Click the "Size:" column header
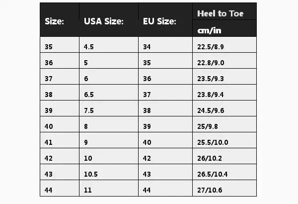The height and width of the screenshot is (204, 298). click(55, 21)
